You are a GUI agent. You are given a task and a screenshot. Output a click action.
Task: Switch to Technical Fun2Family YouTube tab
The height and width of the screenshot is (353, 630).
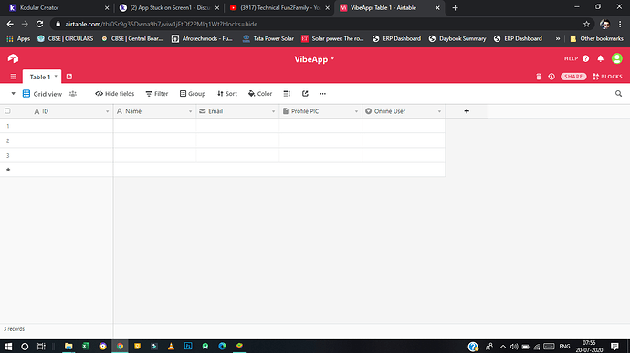(278, 7)
